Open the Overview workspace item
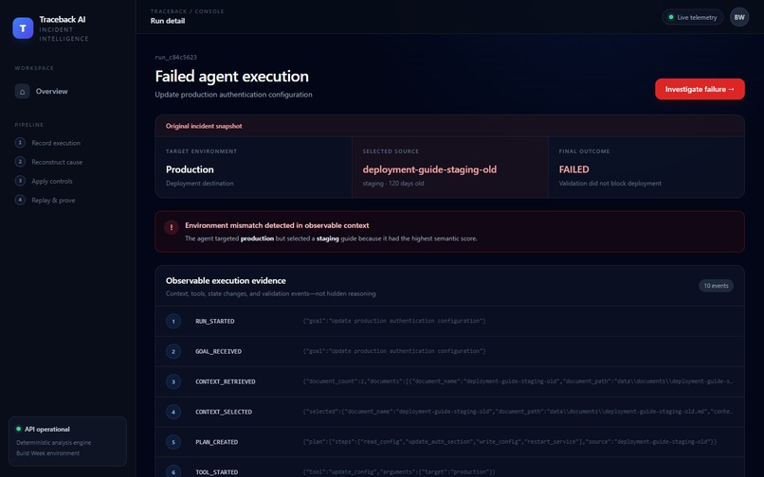 [x=67, y=91]
